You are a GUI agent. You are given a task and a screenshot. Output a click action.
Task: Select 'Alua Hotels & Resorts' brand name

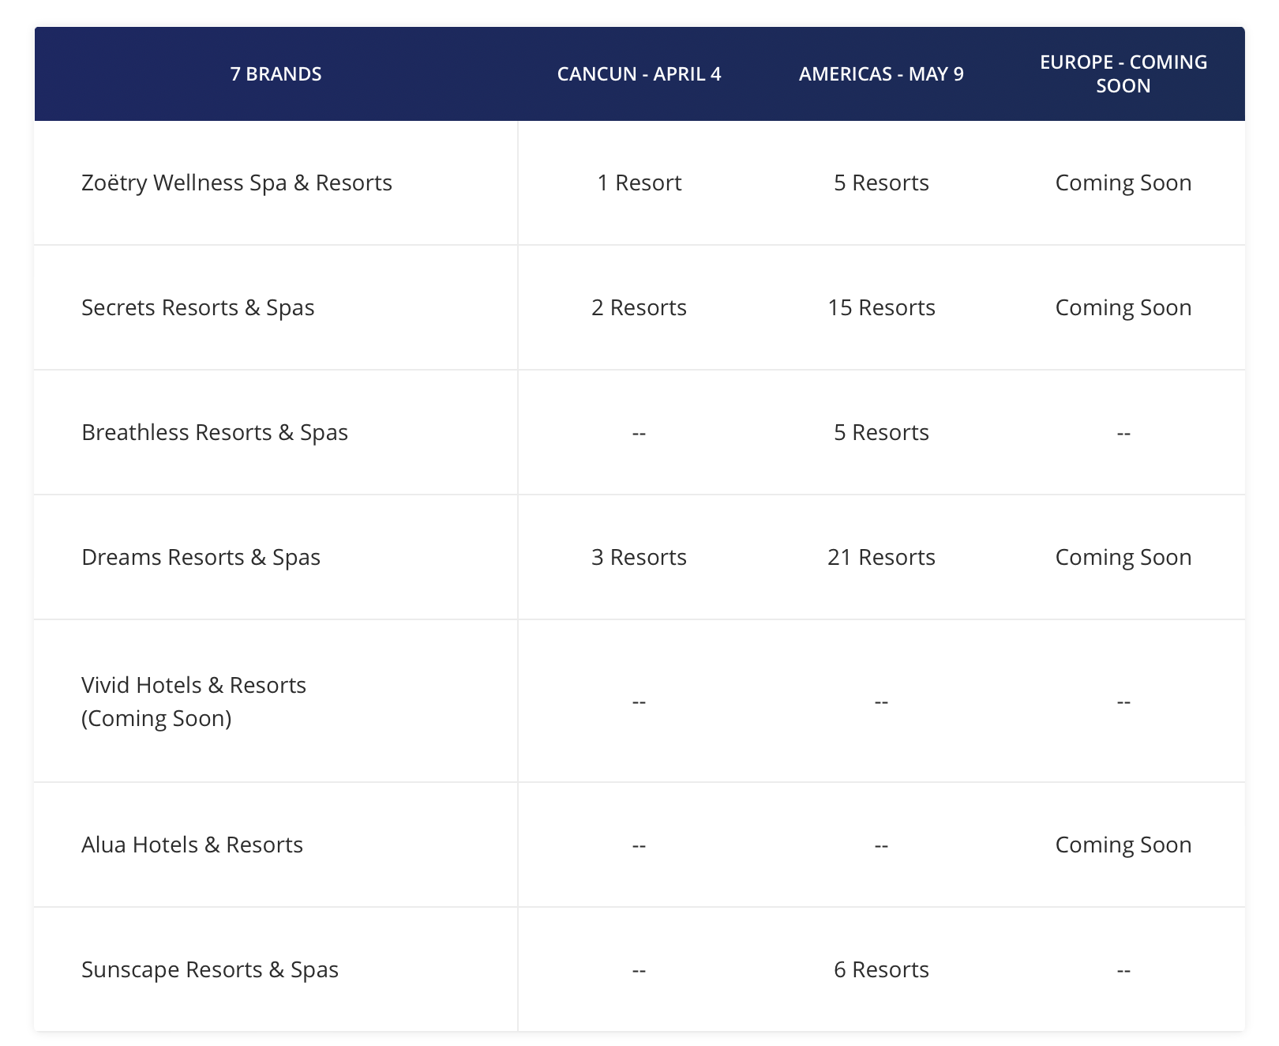coord(193,845)
